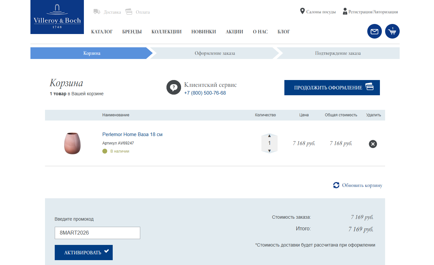
Task: Remove the vase using the X icon
Action: (373, 144)
